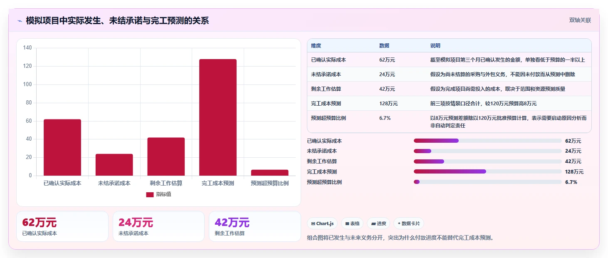Image resolution: width=608 pixels, height=258 pixels.
Task: Click the description starting 截至模拟项目第三个月
Action: pos(508,60)
